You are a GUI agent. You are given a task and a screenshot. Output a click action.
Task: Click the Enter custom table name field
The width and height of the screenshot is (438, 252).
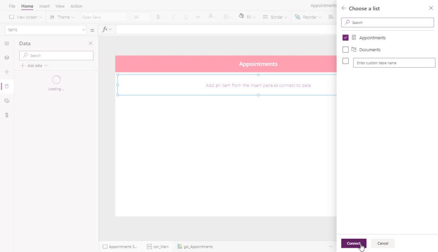pyautogui.click(x=394, y=62)
